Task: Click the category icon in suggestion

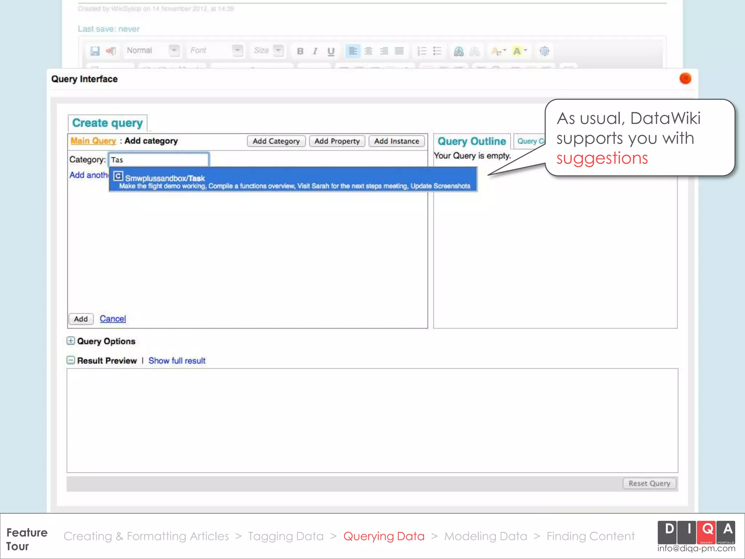Action: pyautogui.click(x=118, y=177)
